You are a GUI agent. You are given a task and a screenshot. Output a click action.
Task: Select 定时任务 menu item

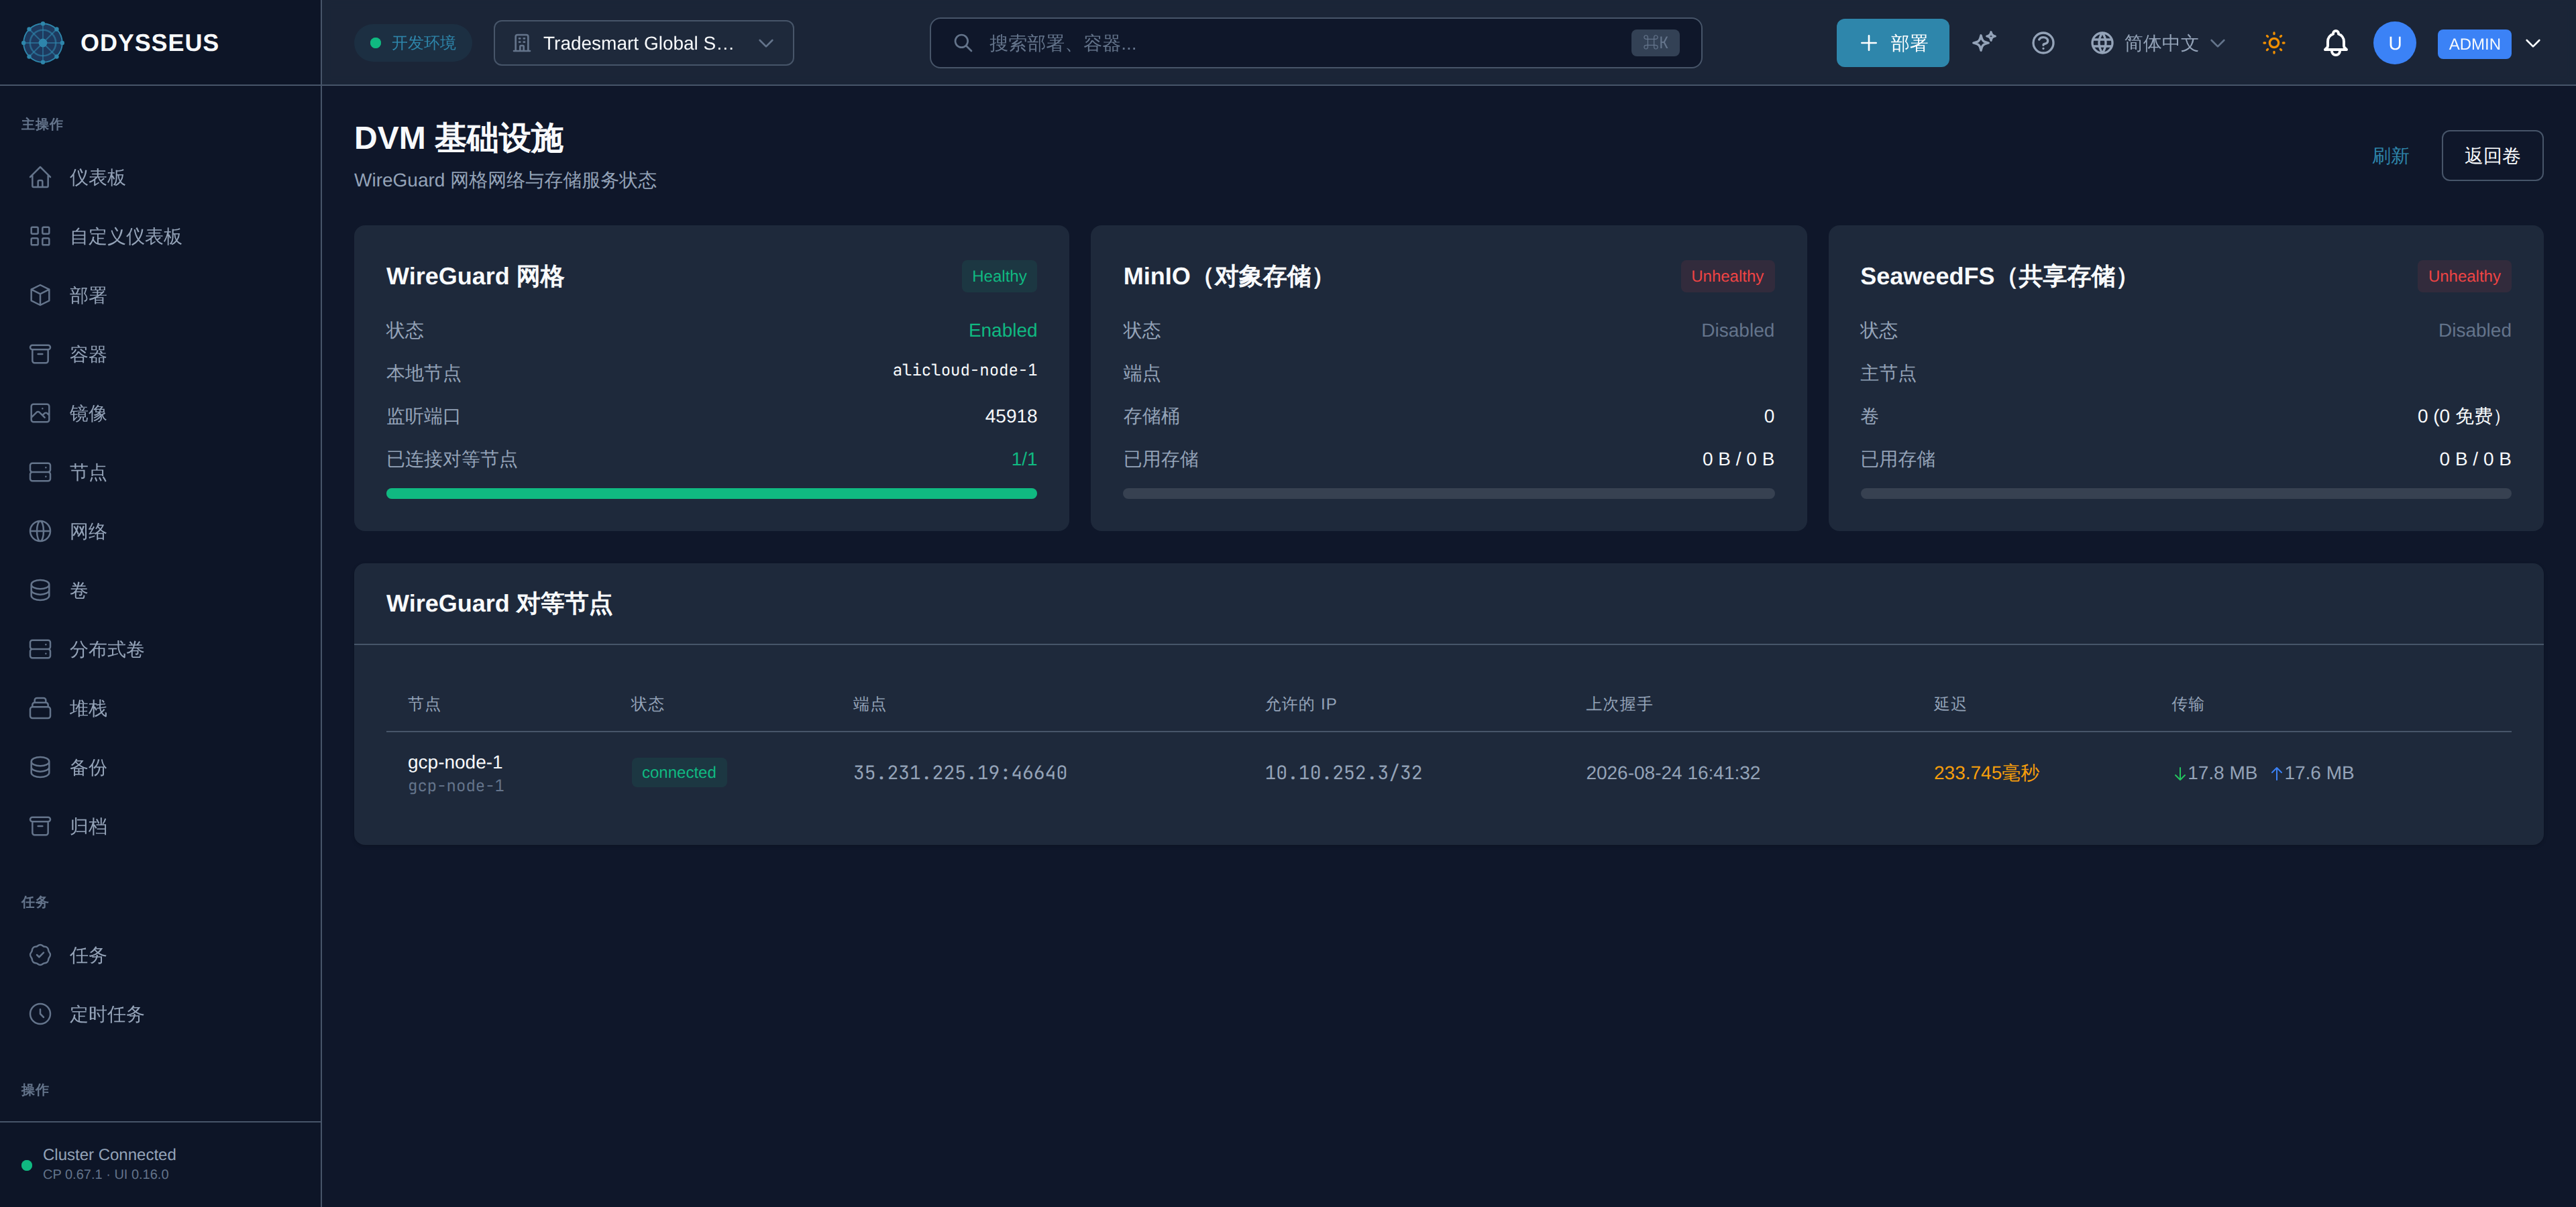(x=160, y=1013)
